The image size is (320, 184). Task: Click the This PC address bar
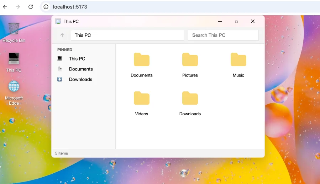click(x=127, y=35)
